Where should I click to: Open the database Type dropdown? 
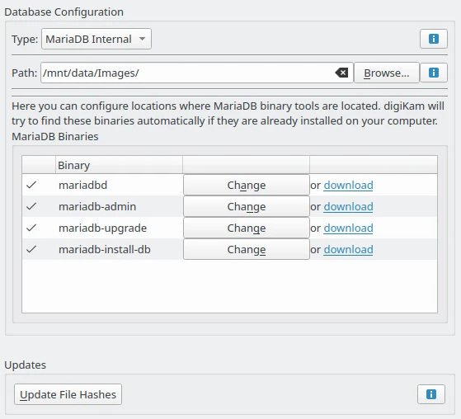point(96,39)
